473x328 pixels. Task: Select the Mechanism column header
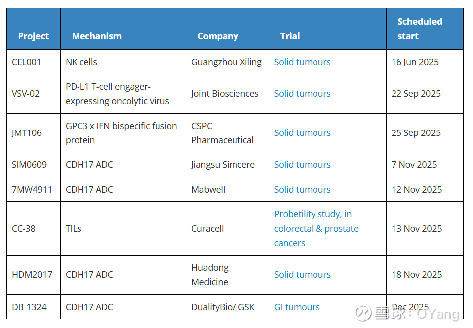[x=96, y=36]
